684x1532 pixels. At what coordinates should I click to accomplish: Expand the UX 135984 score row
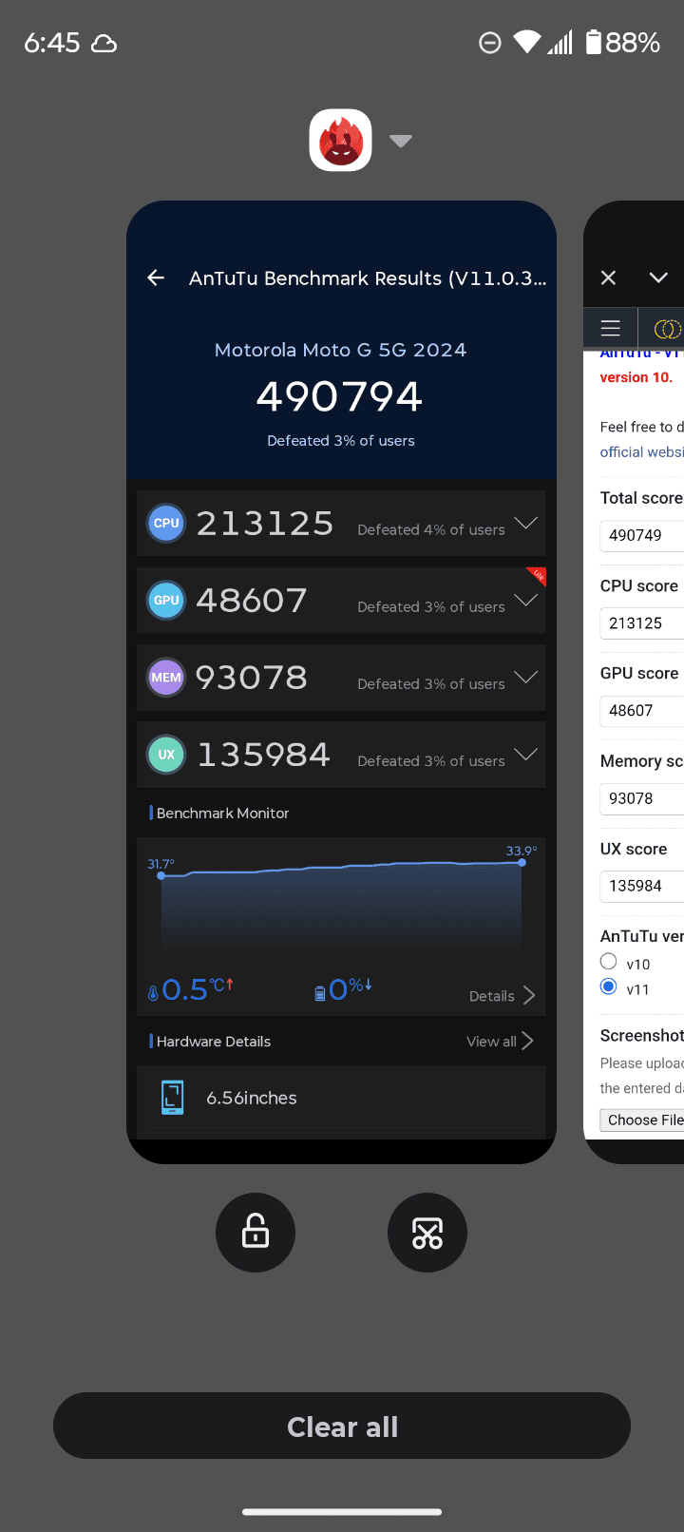(525, 754)
